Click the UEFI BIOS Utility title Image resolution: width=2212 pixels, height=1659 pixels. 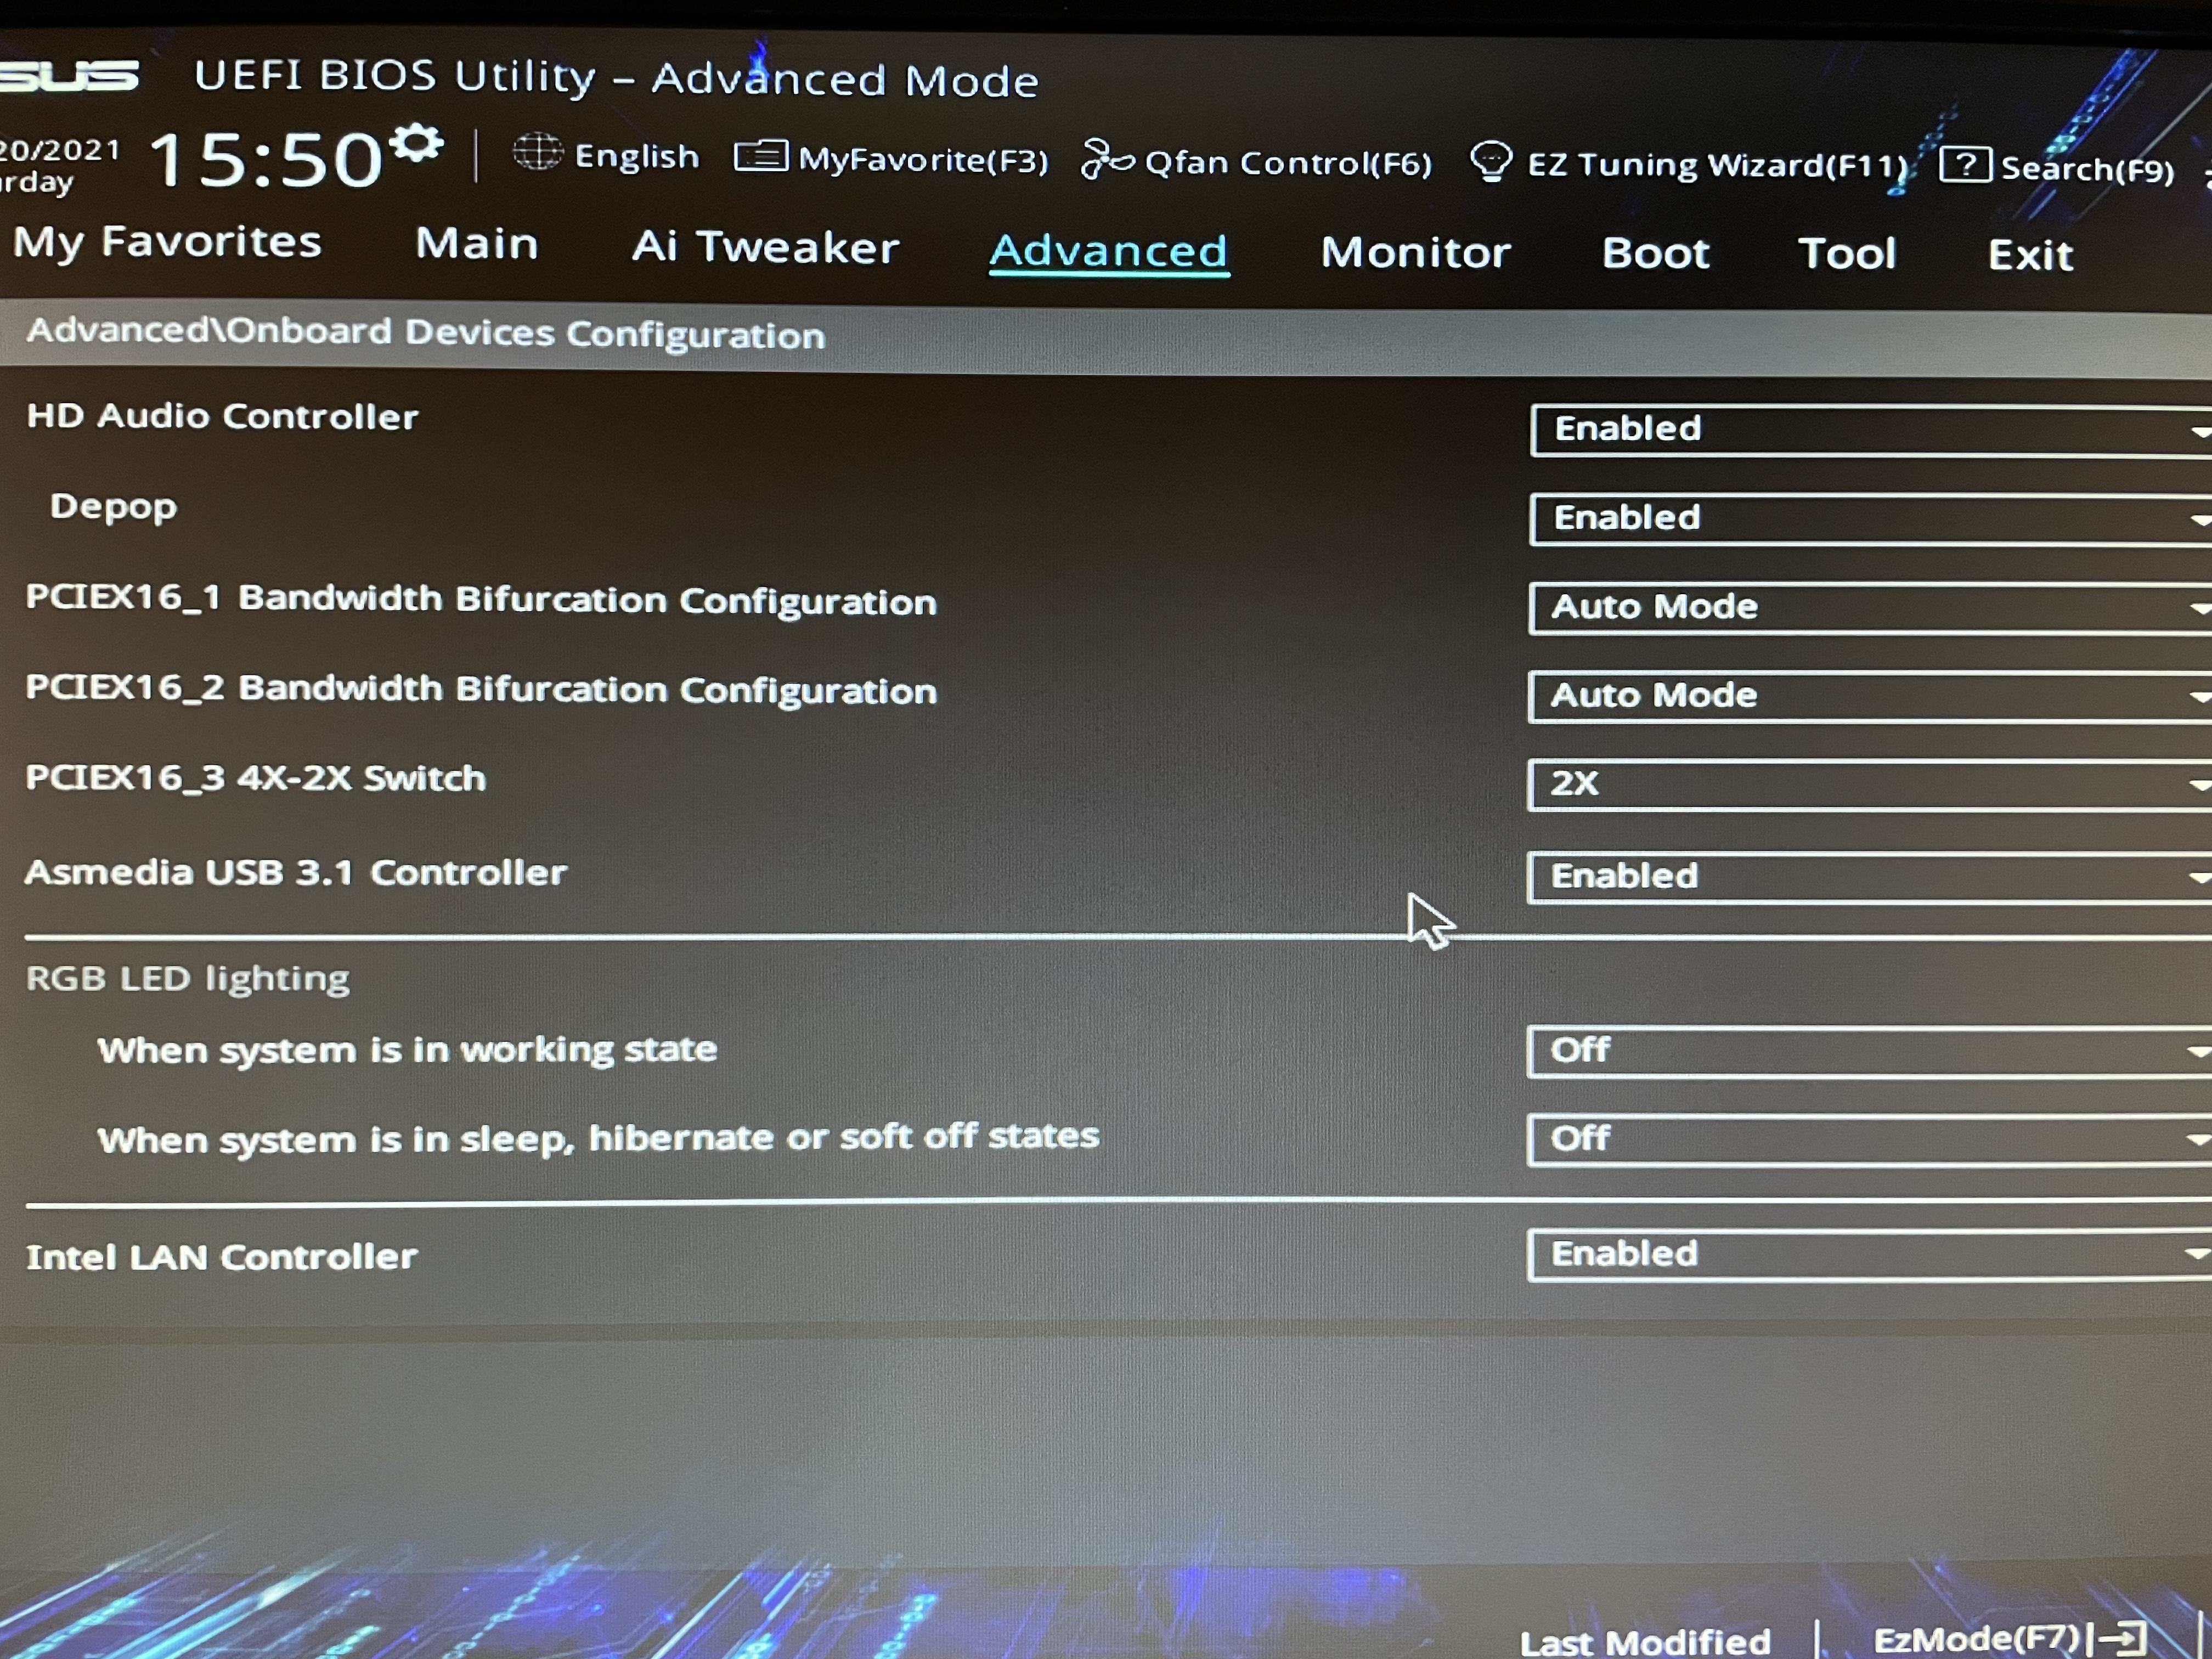(x=616, y=78)
